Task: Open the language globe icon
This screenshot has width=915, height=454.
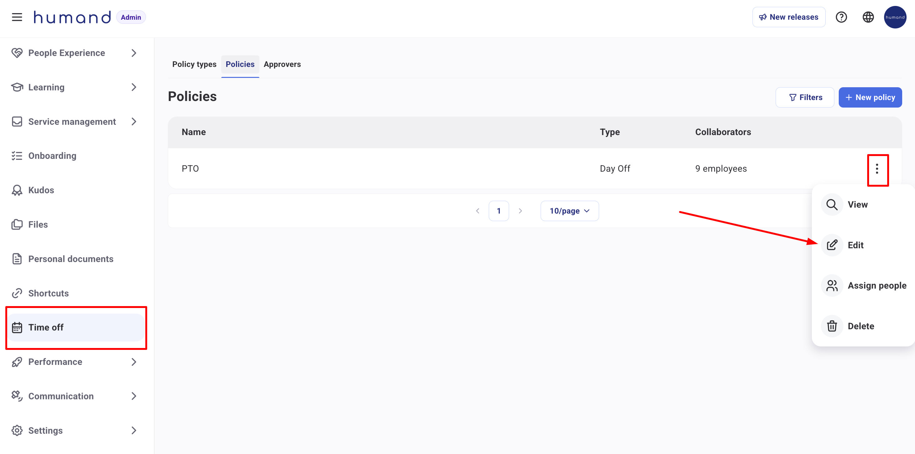Action: pyautogui.click(x=868, y=17)
